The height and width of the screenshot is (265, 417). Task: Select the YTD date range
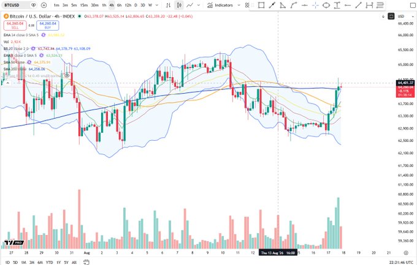50,263
